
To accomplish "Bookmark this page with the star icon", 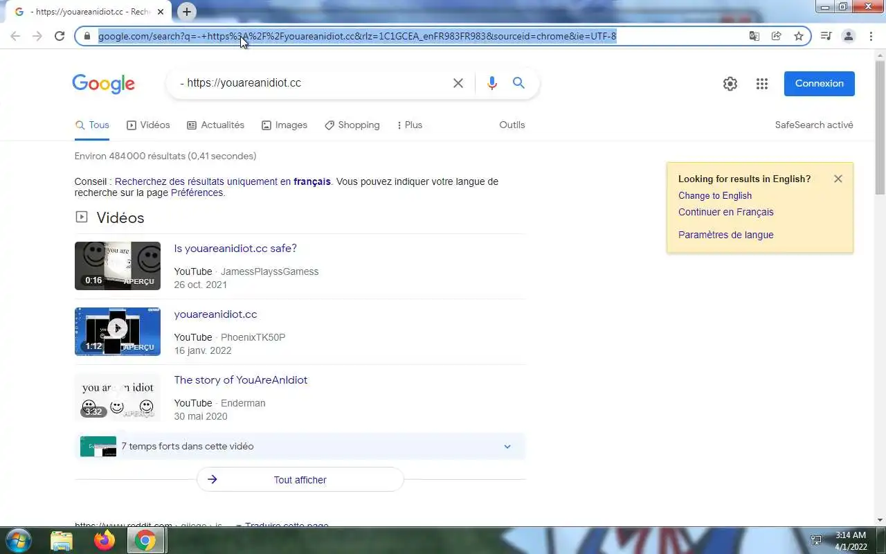I will 799,36.
